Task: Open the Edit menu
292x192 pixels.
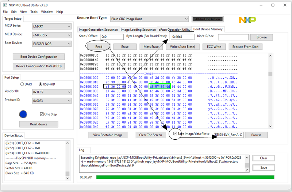Action: (14, 12)
